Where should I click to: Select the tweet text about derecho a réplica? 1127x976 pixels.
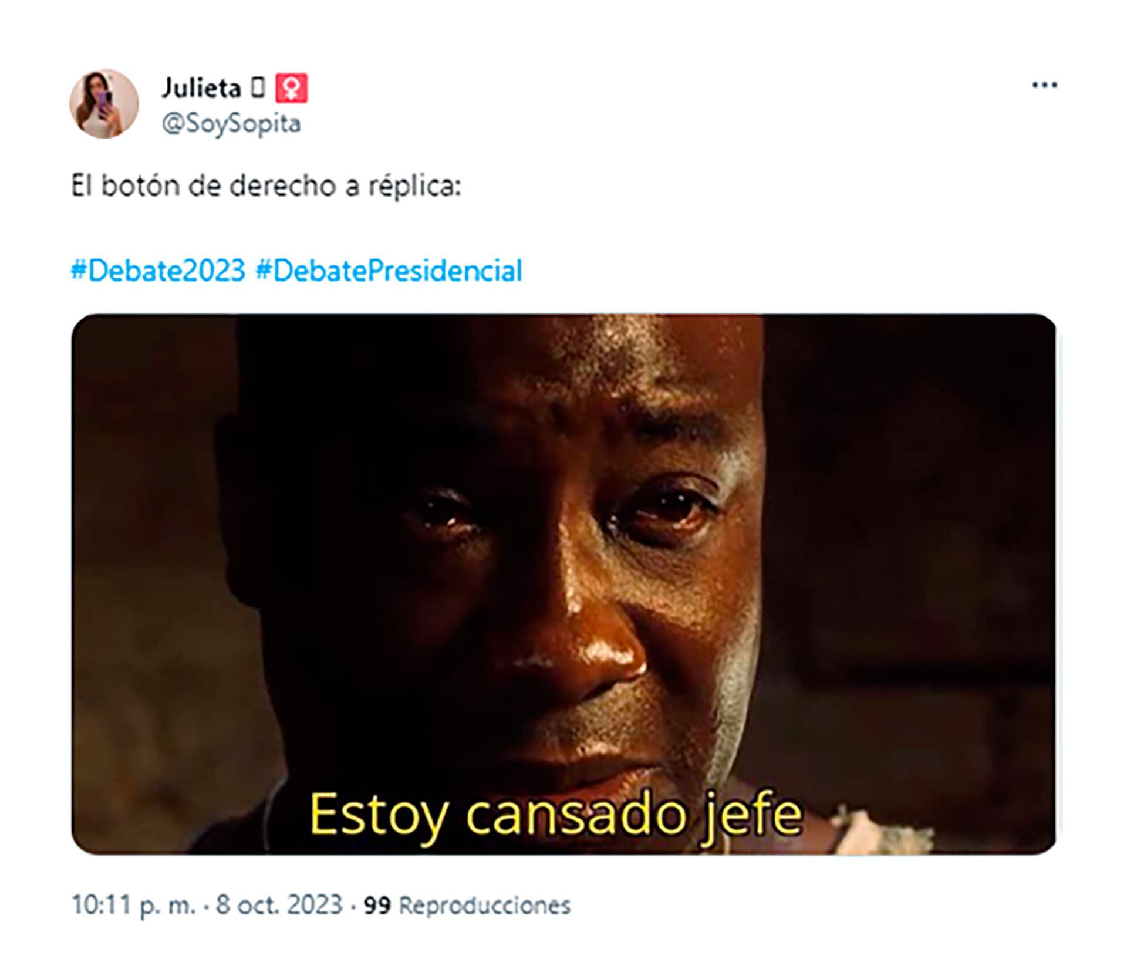266,186
